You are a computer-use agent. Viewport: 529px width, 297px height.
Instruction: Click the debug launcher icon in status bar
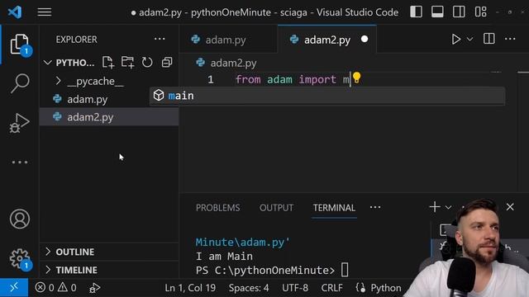[94, 288]
